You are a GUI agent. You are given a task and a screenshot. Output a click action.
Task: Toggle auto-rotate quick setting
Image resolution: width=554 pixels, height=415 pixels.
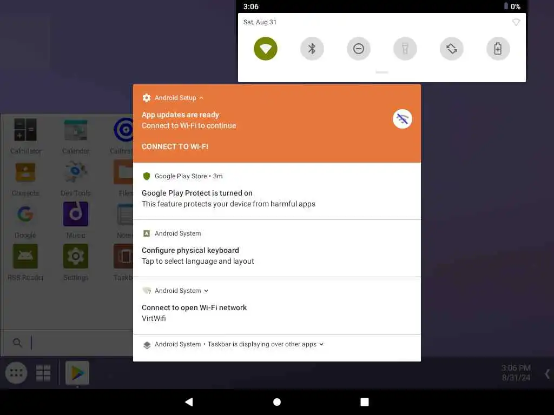click(x=452, y=49)
